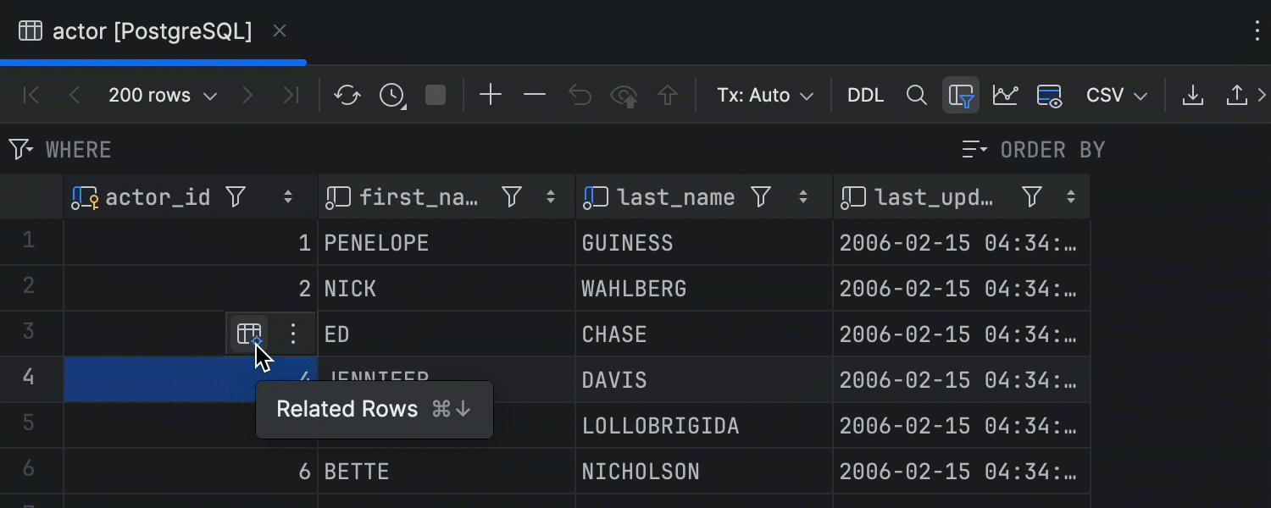The height and width of the screenshot is (508, 1271).
Task: Open the CSV format dropdown
Action: point(1116,96)
